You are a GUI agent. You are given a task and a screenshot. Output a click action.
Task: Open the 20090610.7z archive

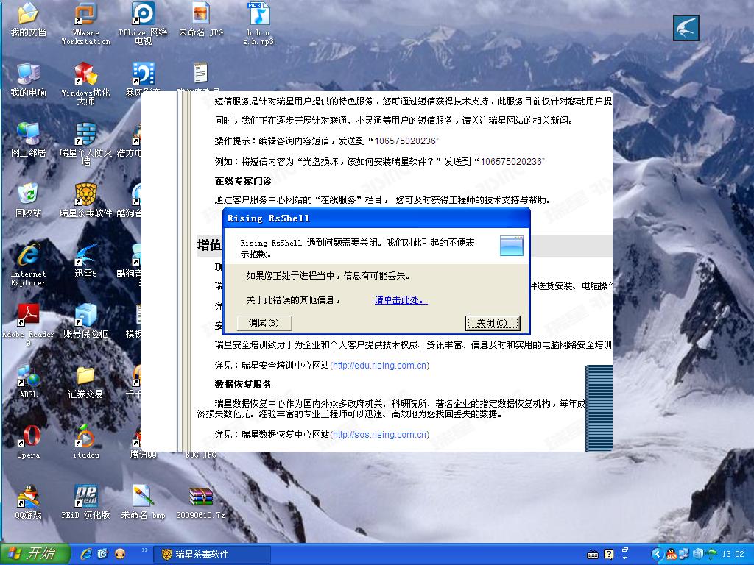click(x=200, y=502)
